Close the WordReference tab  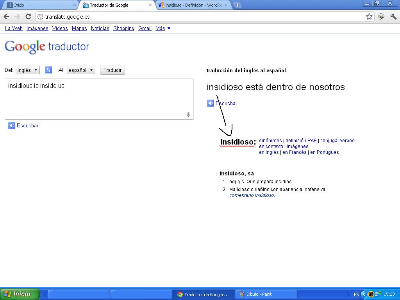[x=226, y=5]
